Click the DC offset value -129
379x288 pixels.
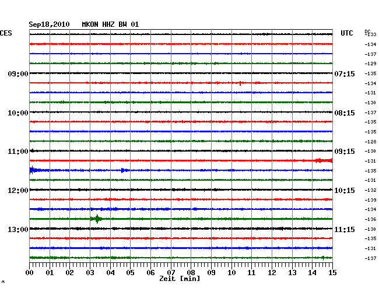point(370,64)
